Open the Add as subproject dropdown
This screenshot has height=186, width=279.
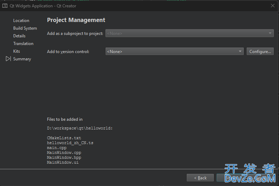(189, 33)
